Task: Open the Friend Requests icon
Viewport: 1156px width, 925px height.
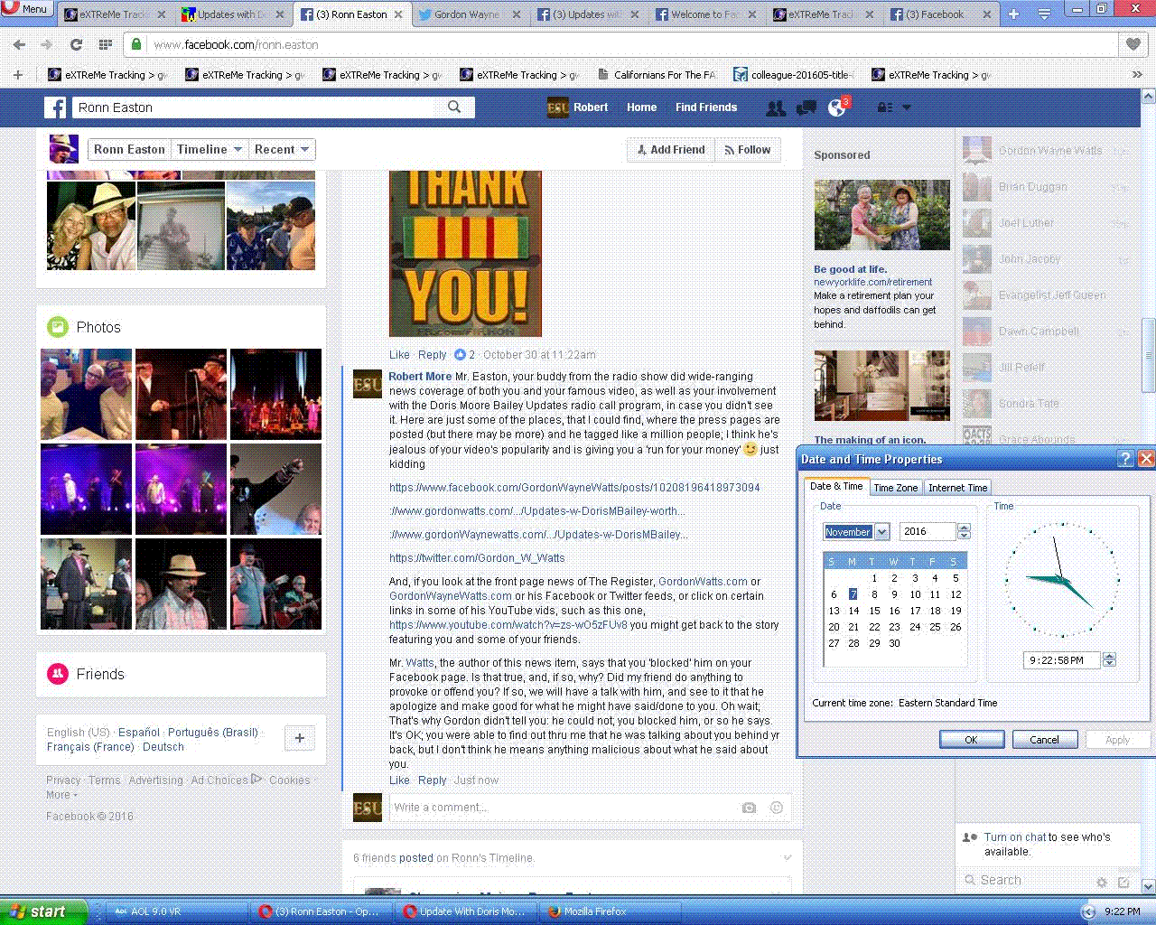Action: (775, 108)
